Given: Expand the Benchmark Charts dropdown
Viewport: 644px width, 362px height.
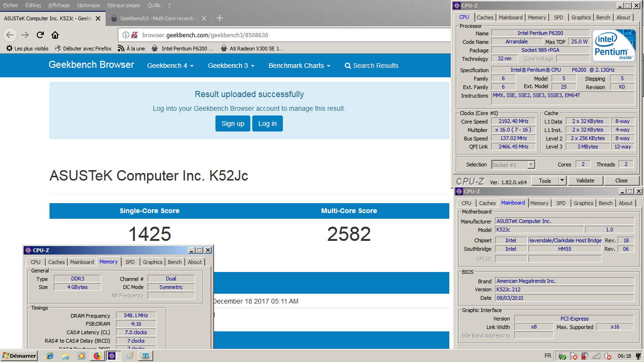Looking at the screenshot, I should tap(299, 66).
